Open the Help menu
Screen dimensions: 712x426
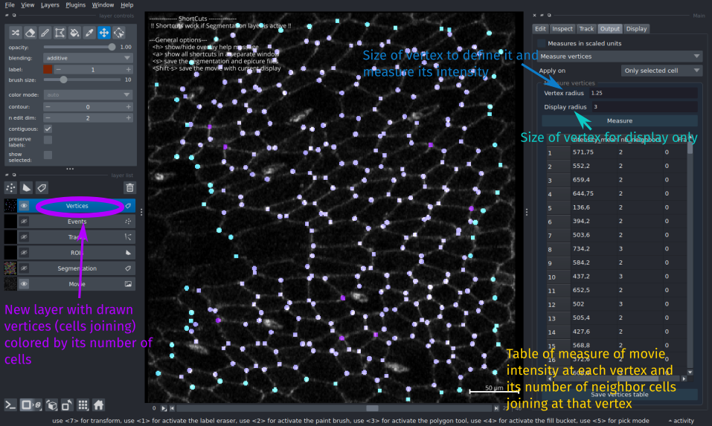point(127,5)
